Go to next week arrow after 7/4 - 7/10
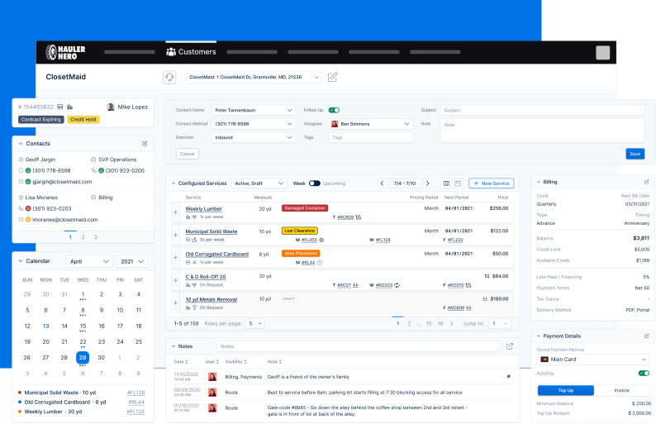 pos(427,183)
